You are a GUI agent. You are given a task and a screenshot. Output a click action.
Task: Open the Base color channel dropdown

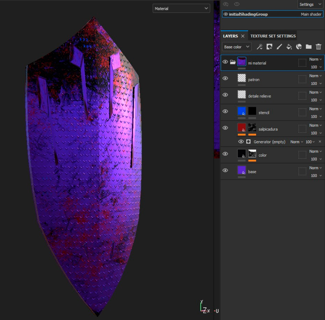click(x=236, y=47)
